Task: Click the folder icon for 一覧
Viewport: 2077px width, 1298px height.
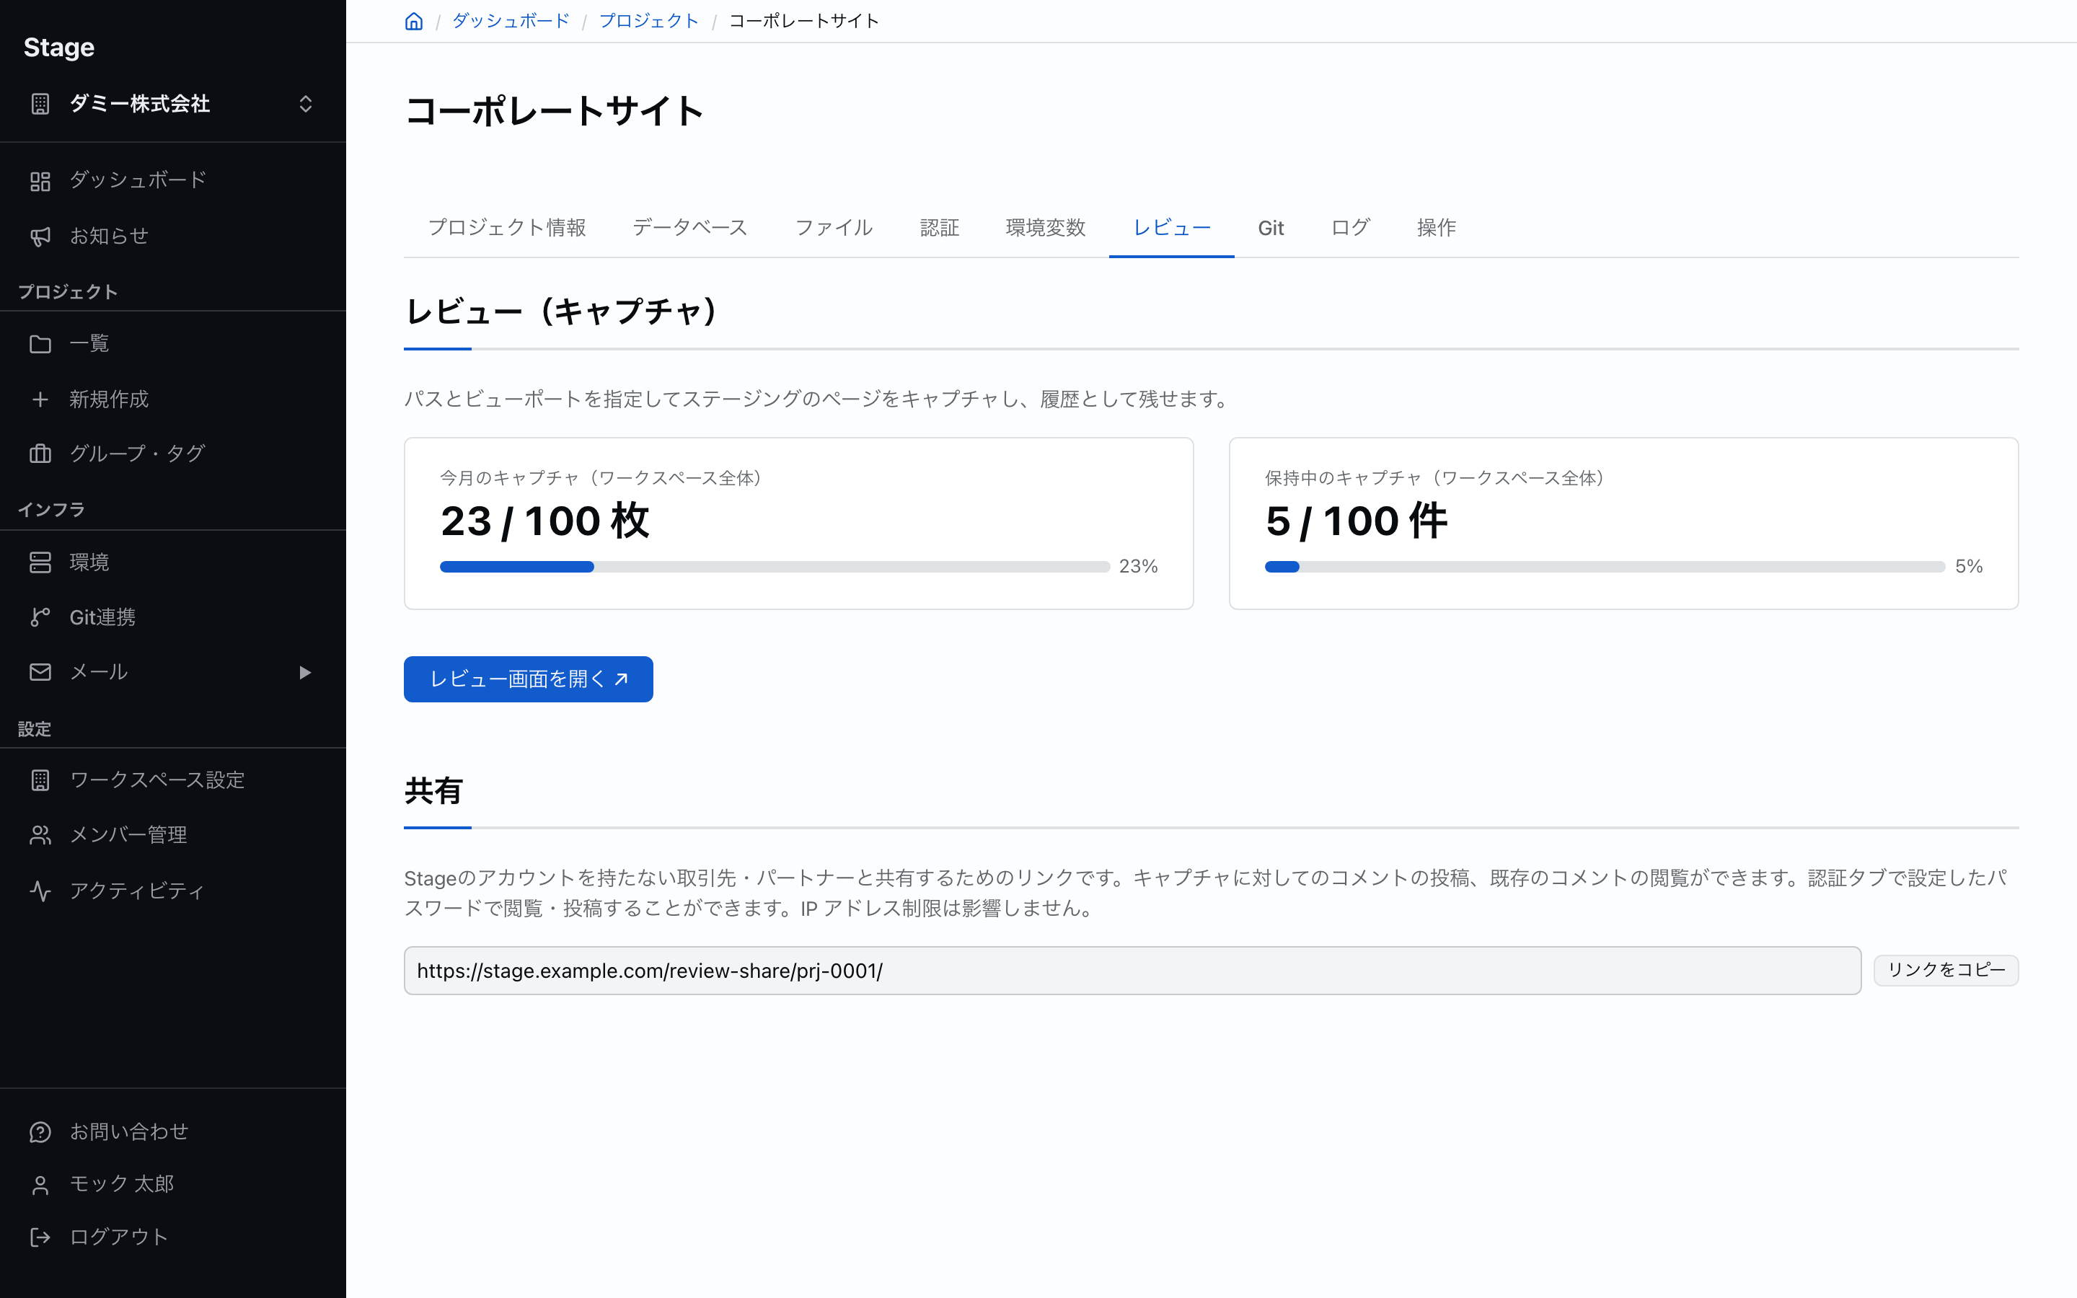Action: 40,344
